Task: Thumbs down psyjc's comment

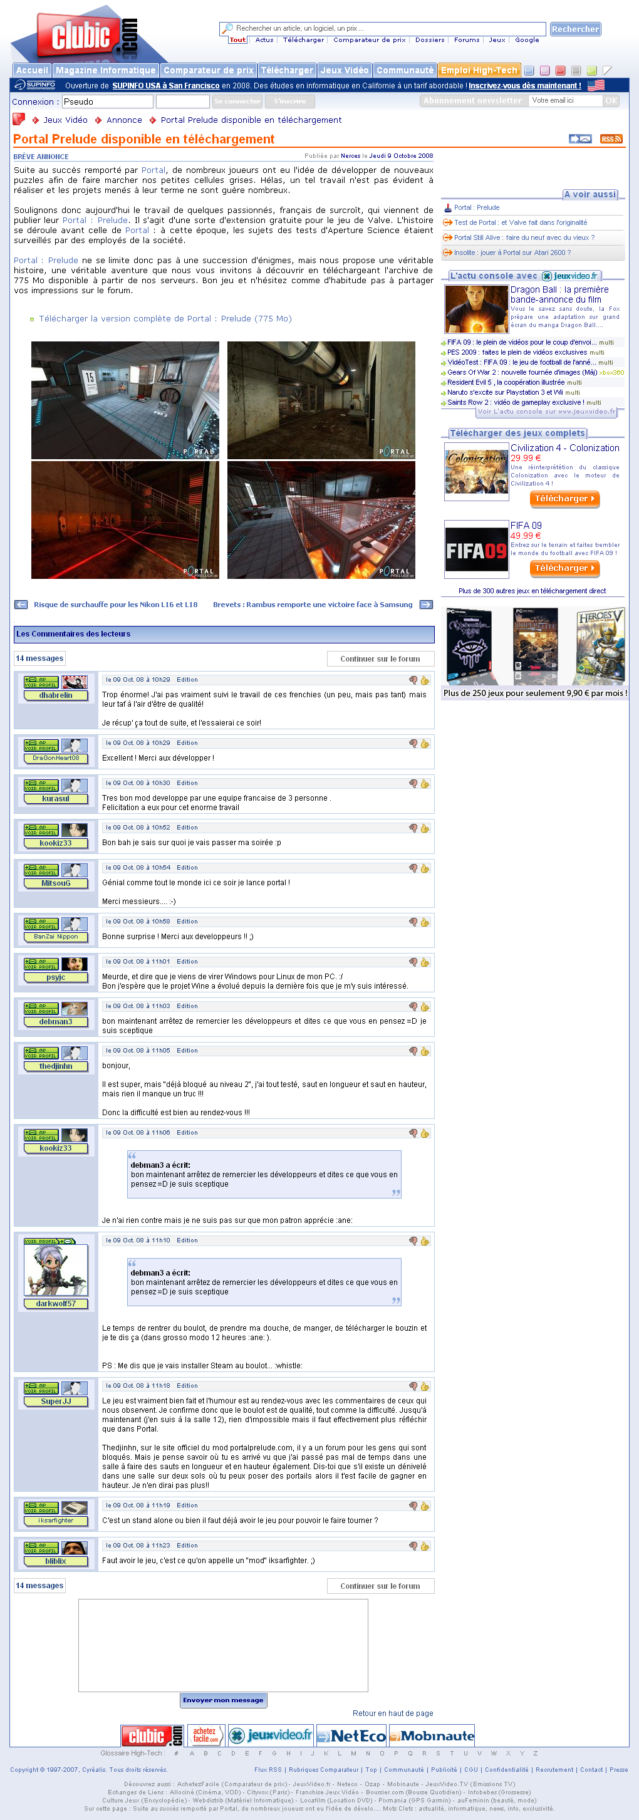Action: [413, 962]
